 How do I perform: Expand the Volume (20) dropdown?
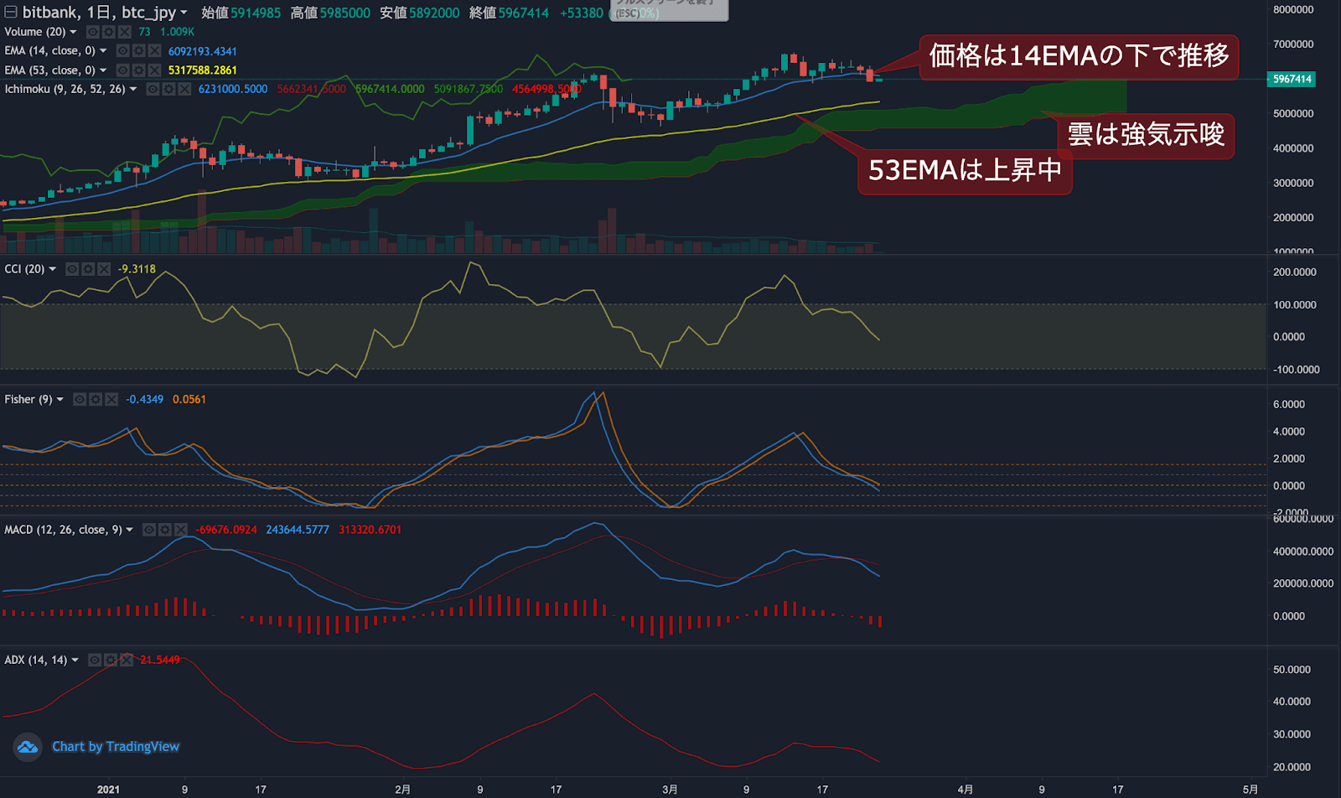click(73, 32)
